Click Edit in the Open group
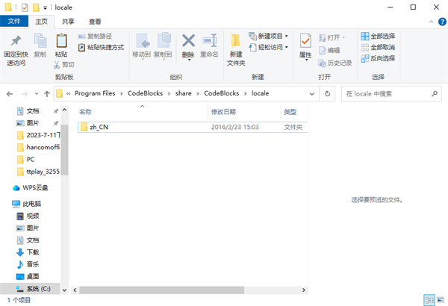The width and height of the screenshot is (448, 306). [329, 50]
